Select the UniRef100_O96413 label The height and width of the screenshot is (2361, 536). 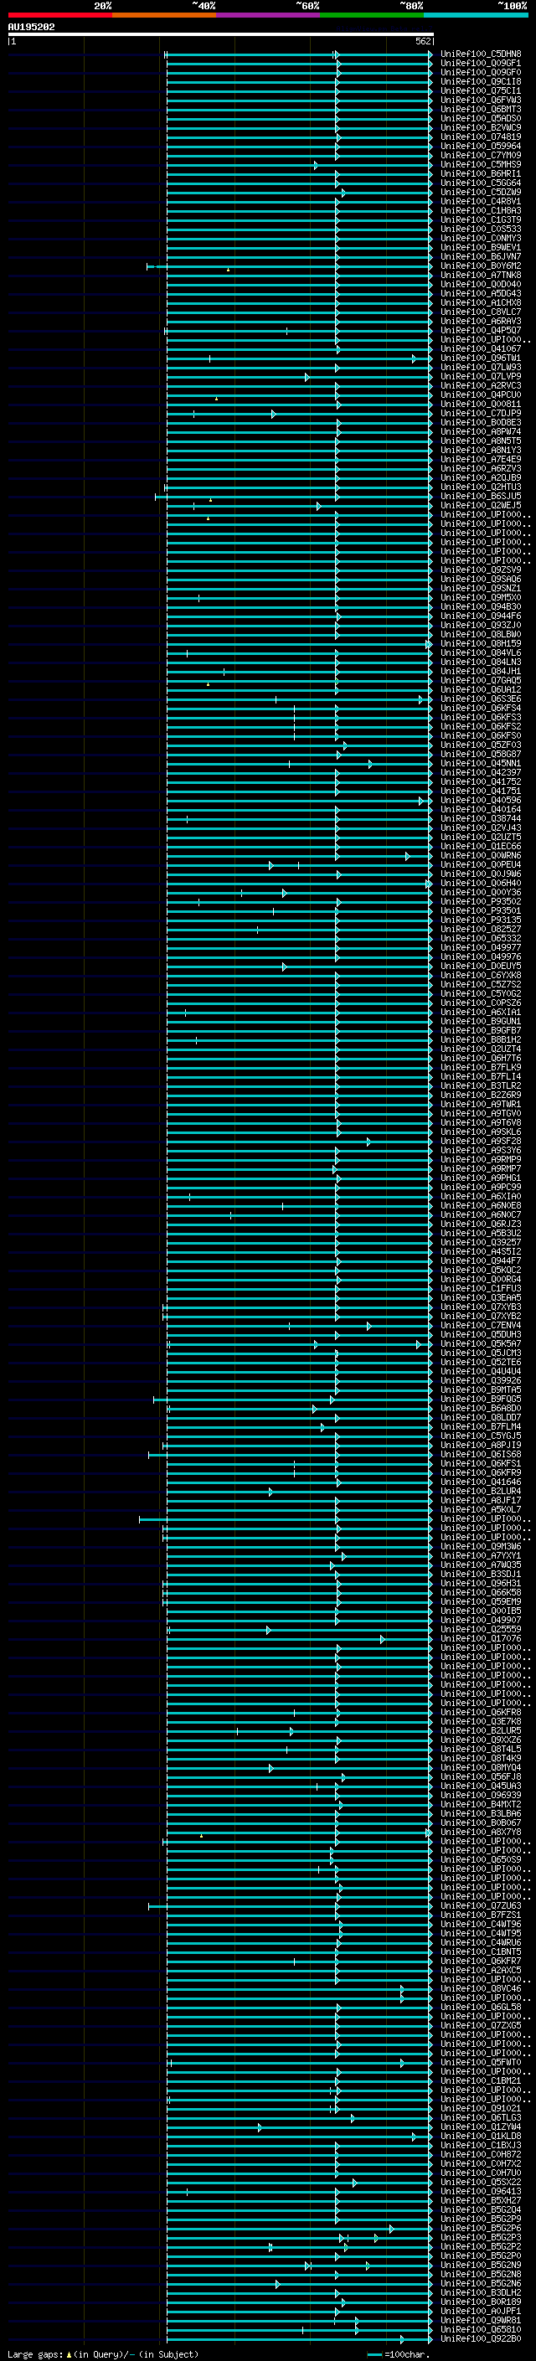pyautogui.click(x=481, y=2192)
